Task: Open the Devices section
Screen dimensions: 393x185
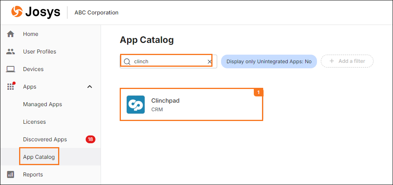Action: [34, 69]
